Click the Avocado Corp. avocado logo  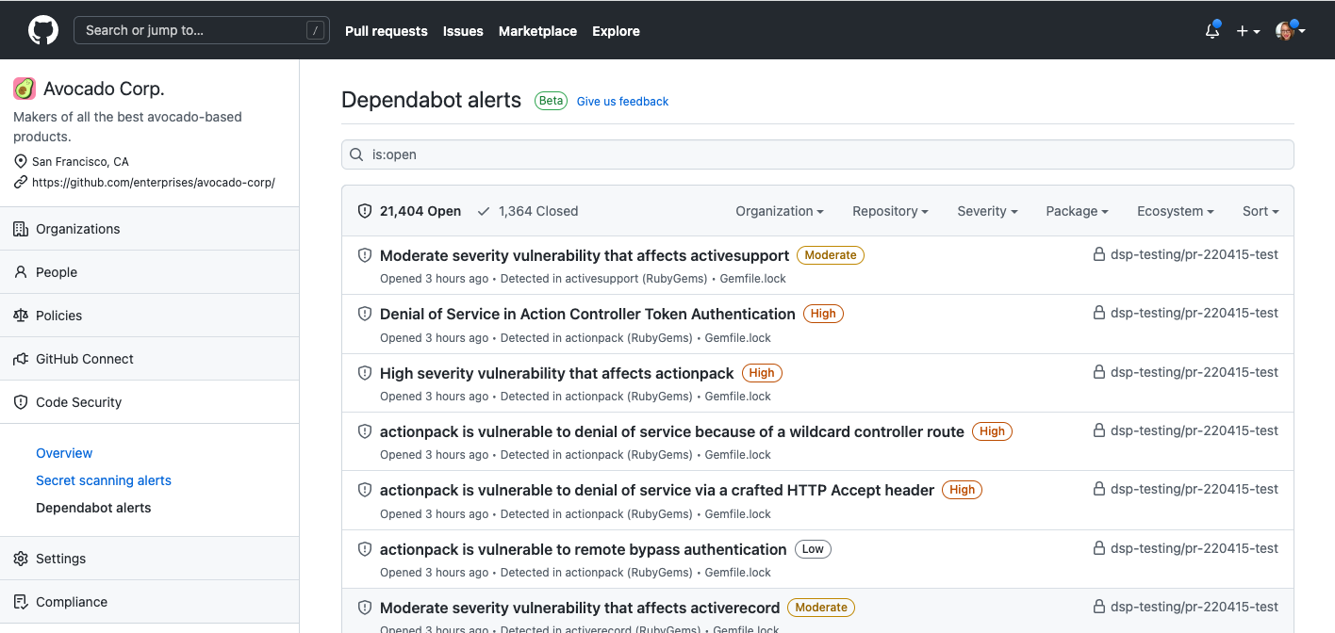click(x=25, y=89)
